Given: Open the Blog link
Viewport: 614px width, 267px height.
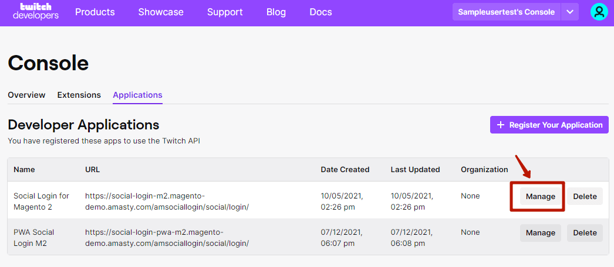Looking at the screenshot, I should coord(276,12).
